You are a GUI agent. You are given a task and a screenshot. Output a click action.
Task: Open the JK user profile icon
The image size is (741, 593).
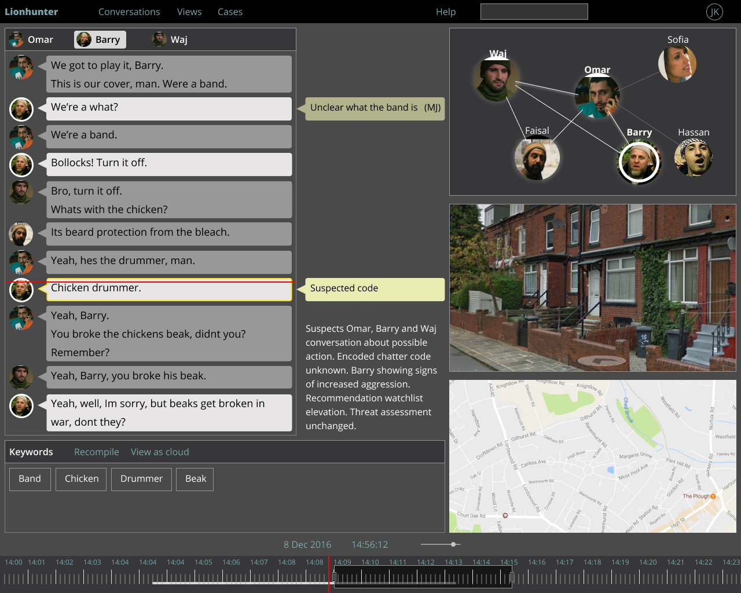pyautogui.click(x=714, y=12)
